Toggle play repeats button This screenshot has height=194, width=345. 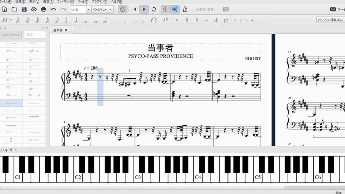pyautogui.click(x=165, y=9)
